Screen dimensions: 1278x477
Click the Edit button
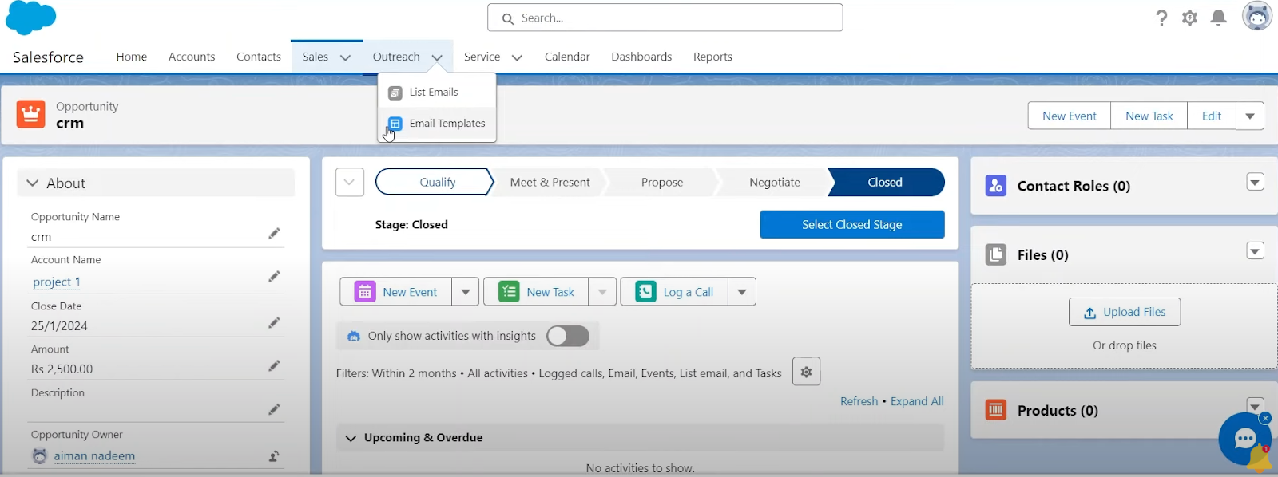pyautogui.click(x=1212, y=116)
